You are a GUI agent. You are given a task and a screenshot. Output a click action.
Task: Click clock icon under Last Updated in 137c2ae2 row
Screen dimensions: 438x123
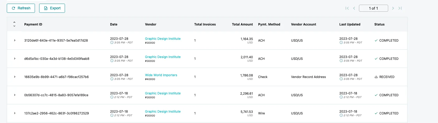click(341, 115)
